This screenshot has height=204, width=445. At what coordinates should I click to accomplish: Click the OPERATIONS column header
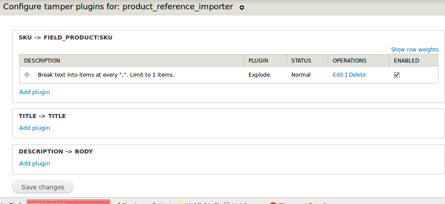tap(349, 61)
